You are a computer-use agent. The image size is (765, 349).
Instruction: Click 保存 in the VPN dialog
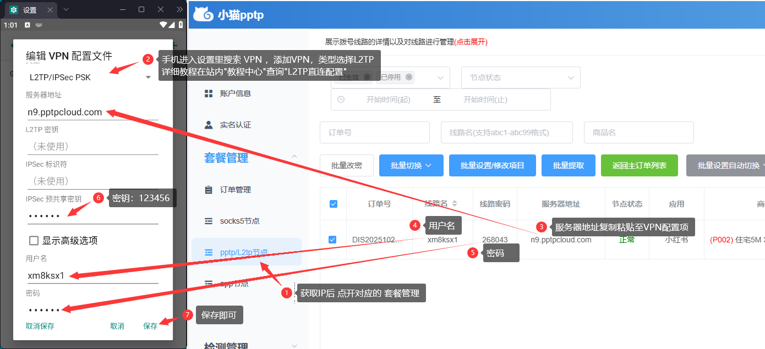pyautogui.click(x=150, y=326)
